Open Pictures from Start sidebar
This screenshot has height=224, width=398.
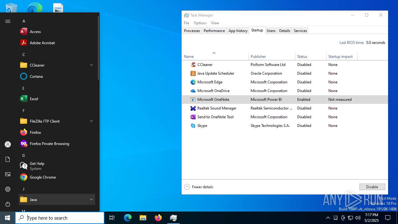pyautogui.click(x=8, y=174)
